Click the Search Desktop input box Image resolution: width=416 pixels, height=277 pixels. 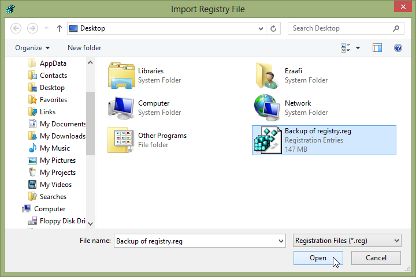[x=339, y=28]
